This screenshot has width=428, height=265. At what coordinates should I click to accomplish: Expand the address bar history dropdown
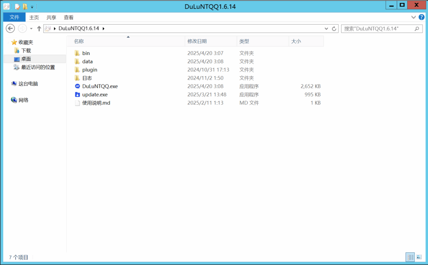point(326,28)
